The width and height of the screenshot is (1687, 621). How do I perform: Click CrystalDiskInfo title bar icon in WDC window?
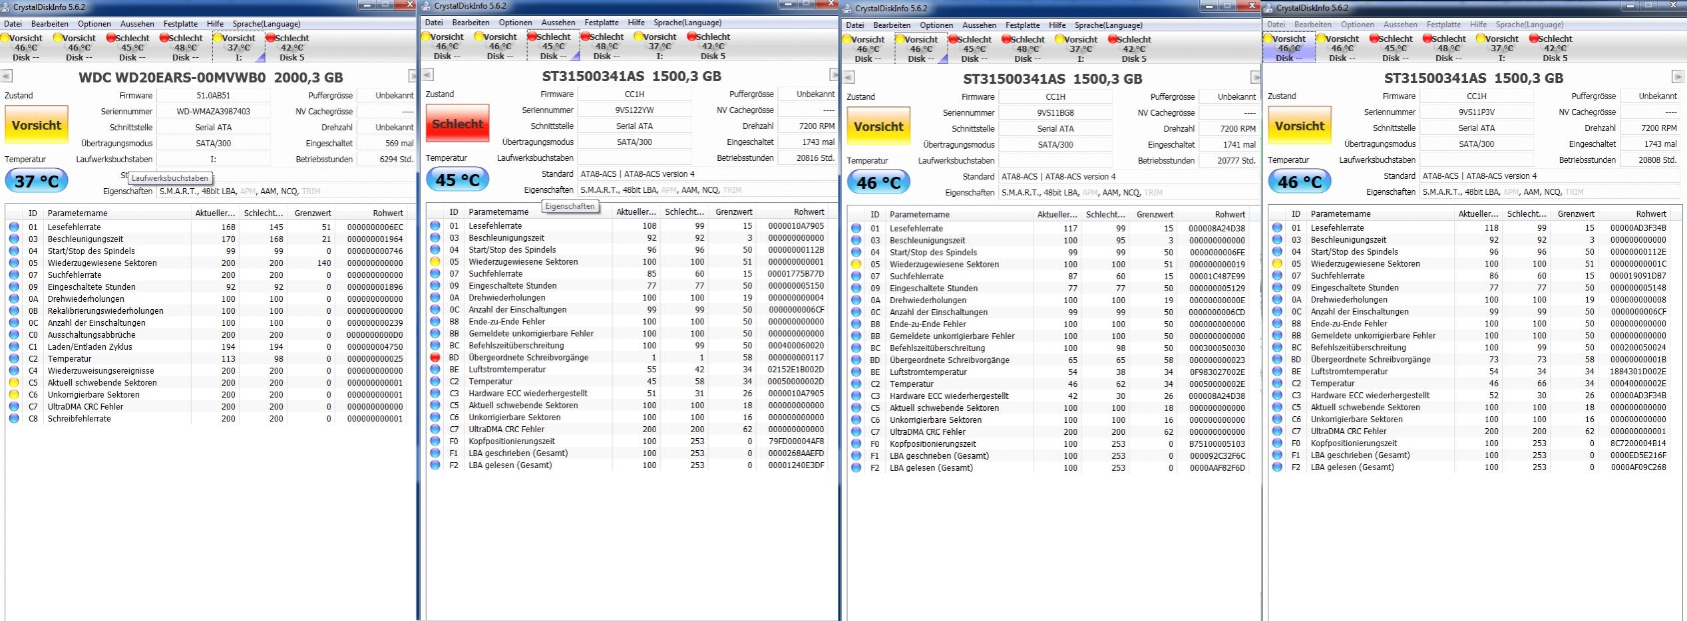6,7
